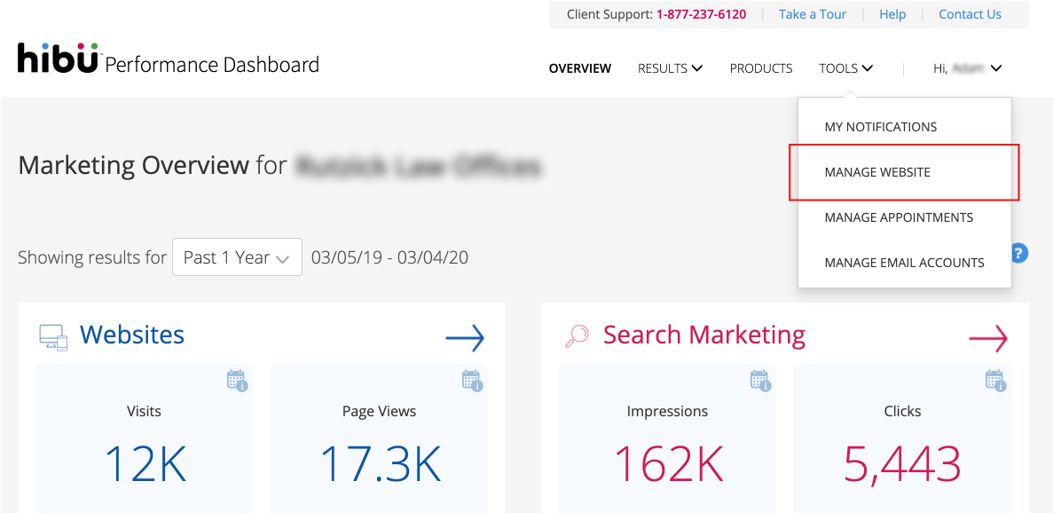Open the Past 1 Year date range dropdown

coord(237,257)
